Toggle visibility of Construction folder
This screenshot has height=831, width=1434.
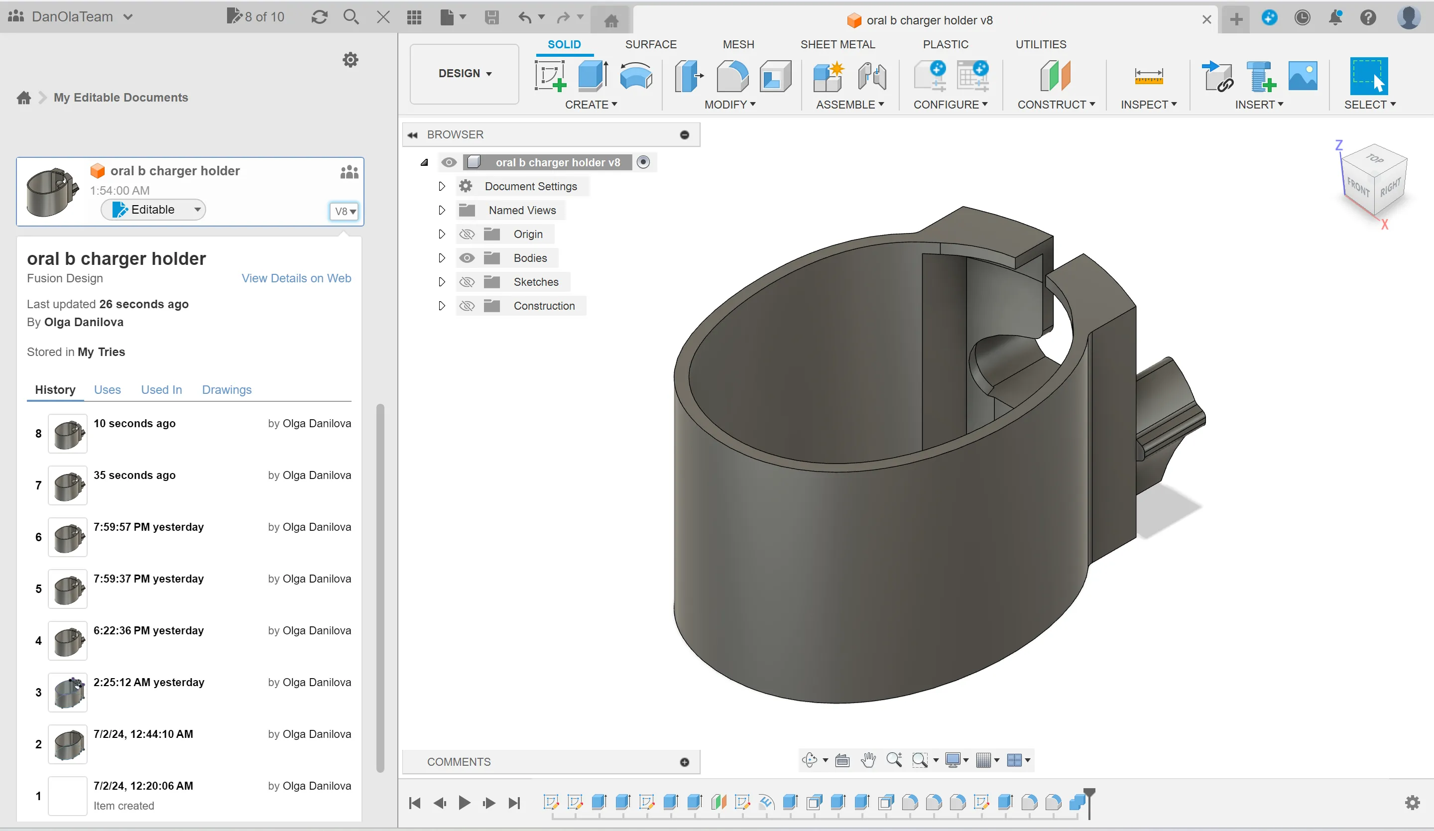click(467, 306)
